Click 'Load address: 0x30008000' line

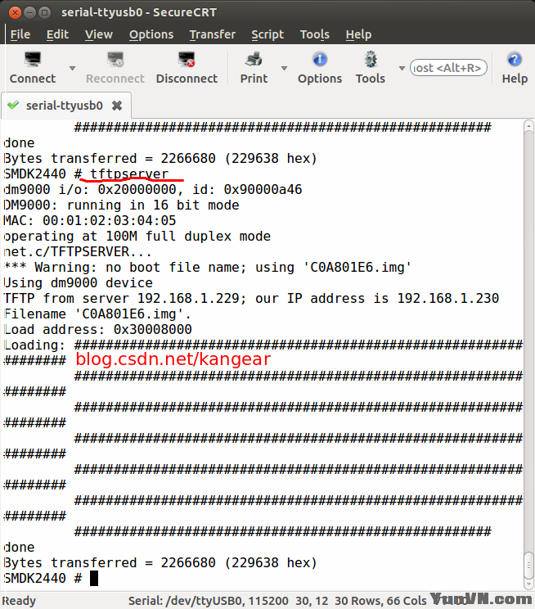(97, 329)
